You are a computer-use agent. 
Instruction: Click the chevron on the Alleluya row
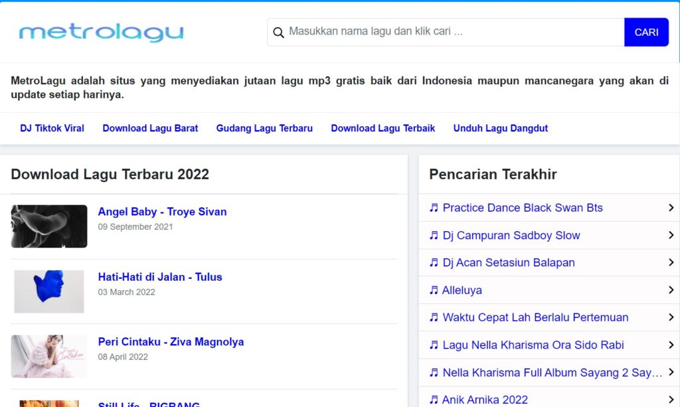[671, 289]
